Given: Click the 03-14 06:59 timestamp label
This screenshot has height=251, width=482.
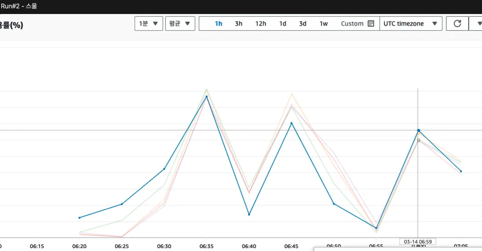Looking at the screenshot, I should (418, 242).
